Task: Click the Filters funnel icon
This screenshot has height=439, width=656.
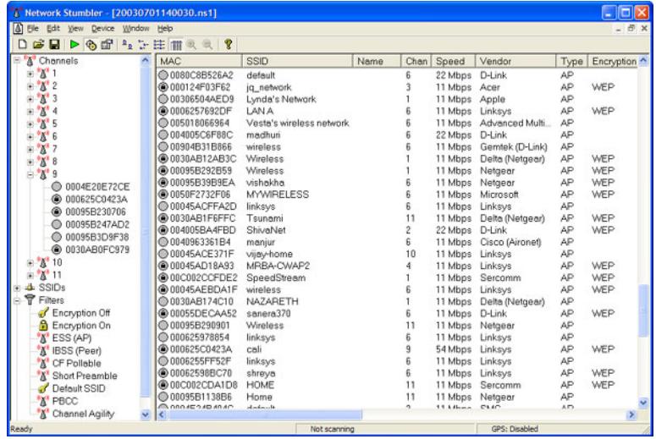Action: point(30,300)
